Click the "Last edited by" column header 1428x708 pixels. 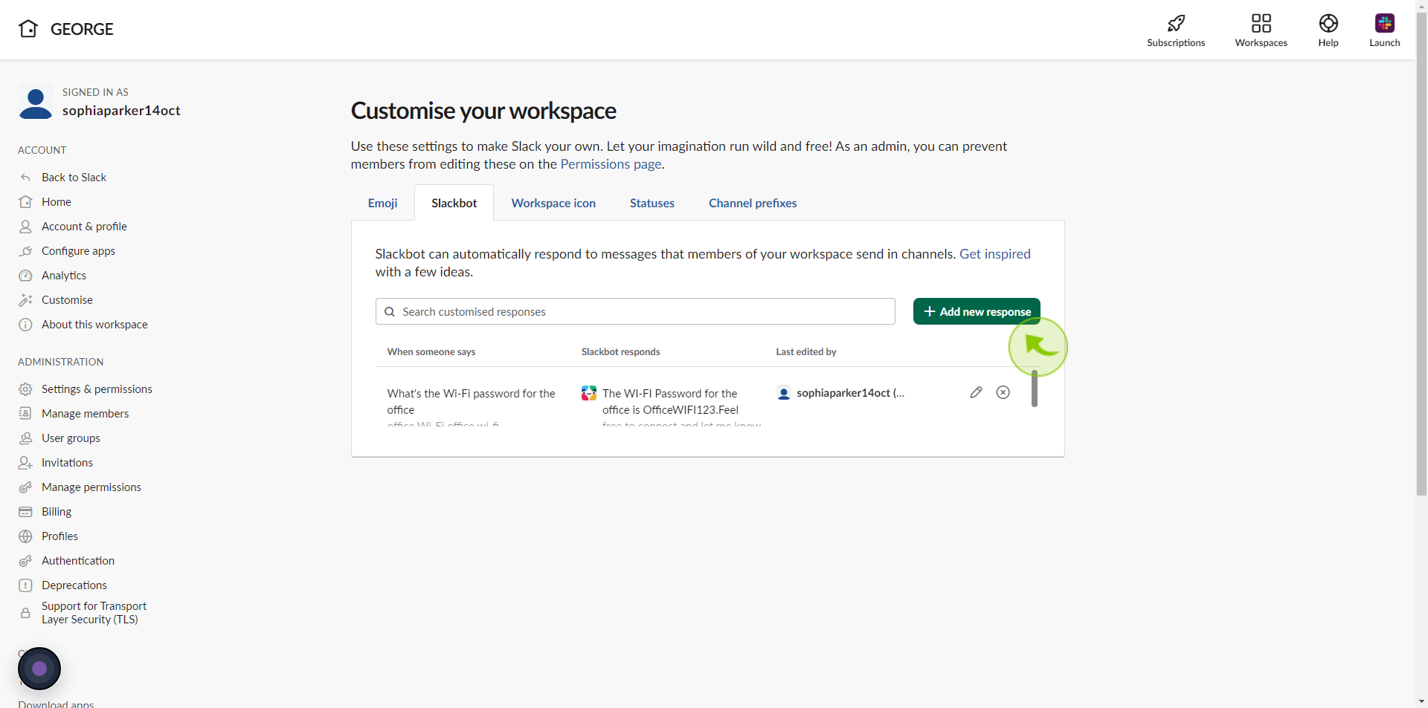806,352
